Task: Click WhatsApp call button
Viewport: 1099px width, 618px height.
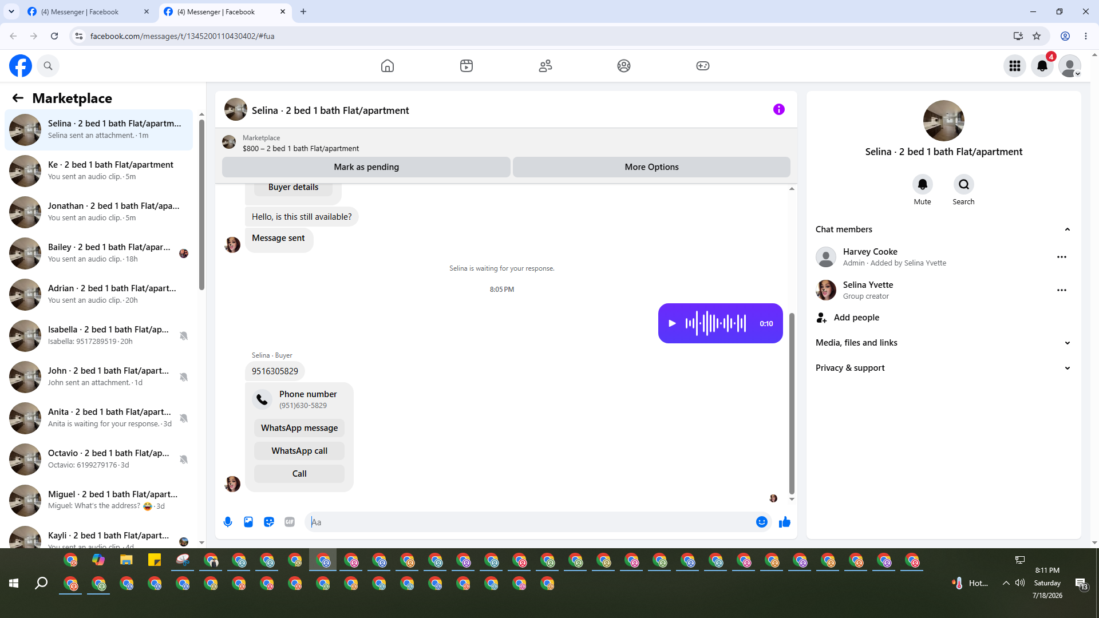Action: (x=299, y=451)
